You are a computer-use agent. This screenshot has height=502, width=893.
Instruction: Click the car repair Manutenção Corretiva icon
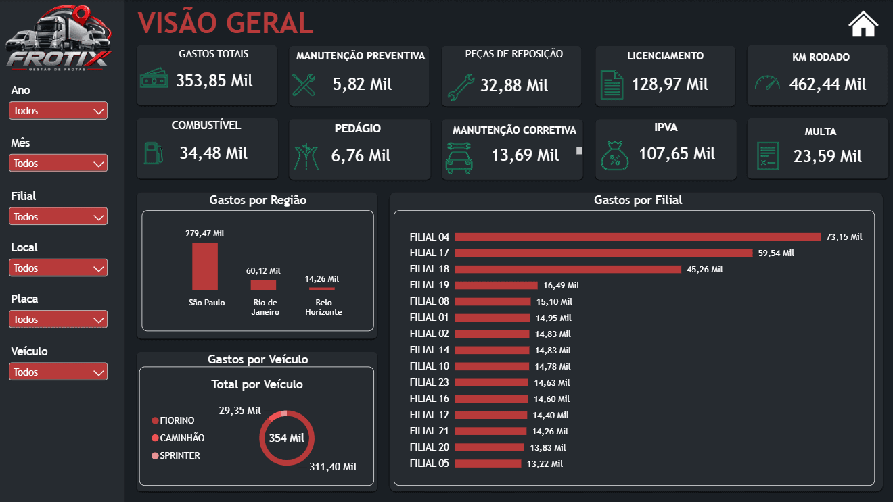[x=460, y=157]
